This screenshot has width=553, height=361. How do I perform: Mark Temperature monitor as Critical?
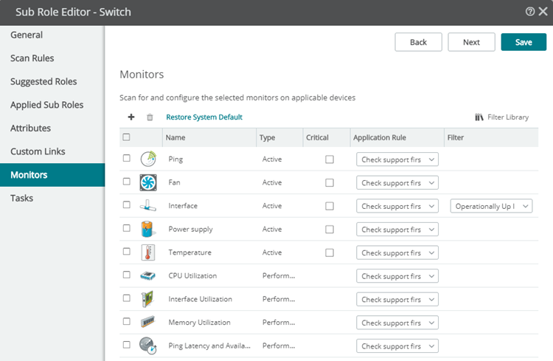pos(330,252)
